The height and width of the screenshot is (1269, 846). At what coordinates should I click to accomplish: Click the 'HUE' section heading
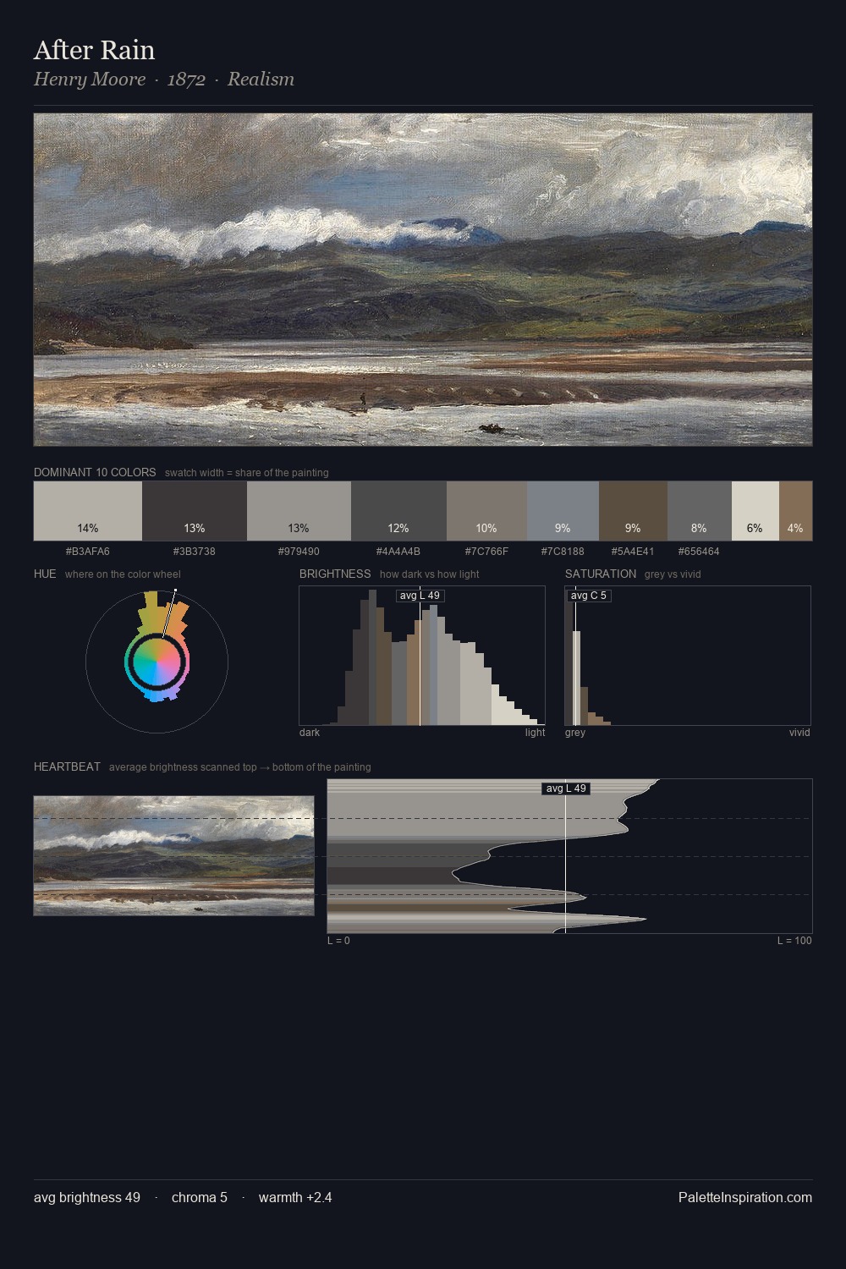click(x=45, y=574)
